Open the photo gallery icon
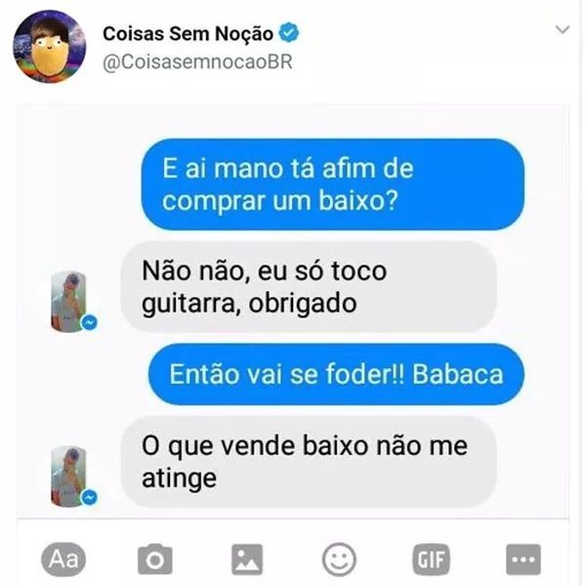The height and width of the screenshot is (586, 586). (x=247, y=560)
